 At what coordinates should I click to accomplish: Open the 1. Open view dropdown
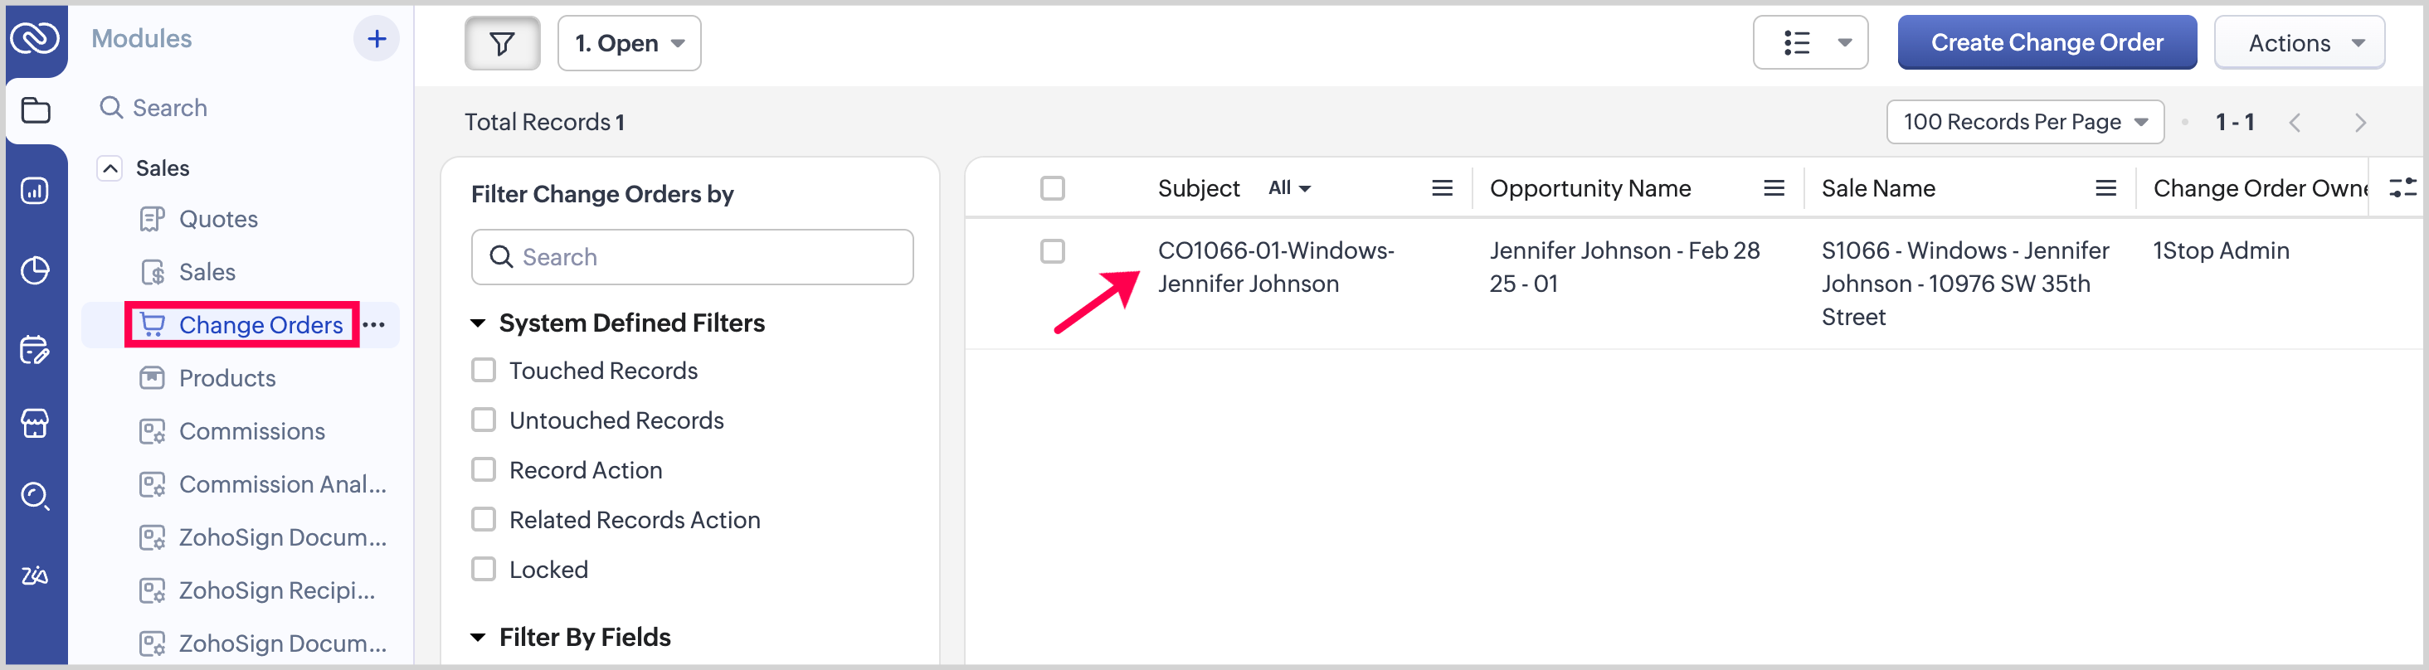629,43
